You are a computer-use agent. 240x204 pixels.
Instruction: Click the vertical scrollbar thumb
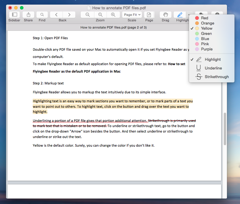225,129
